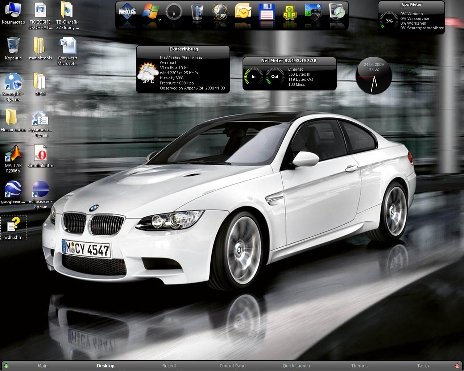Open the Themes tab on the shelf

click(x=359, y=366)
